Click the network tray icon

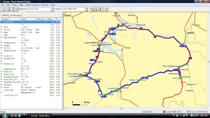coord(195,115)
